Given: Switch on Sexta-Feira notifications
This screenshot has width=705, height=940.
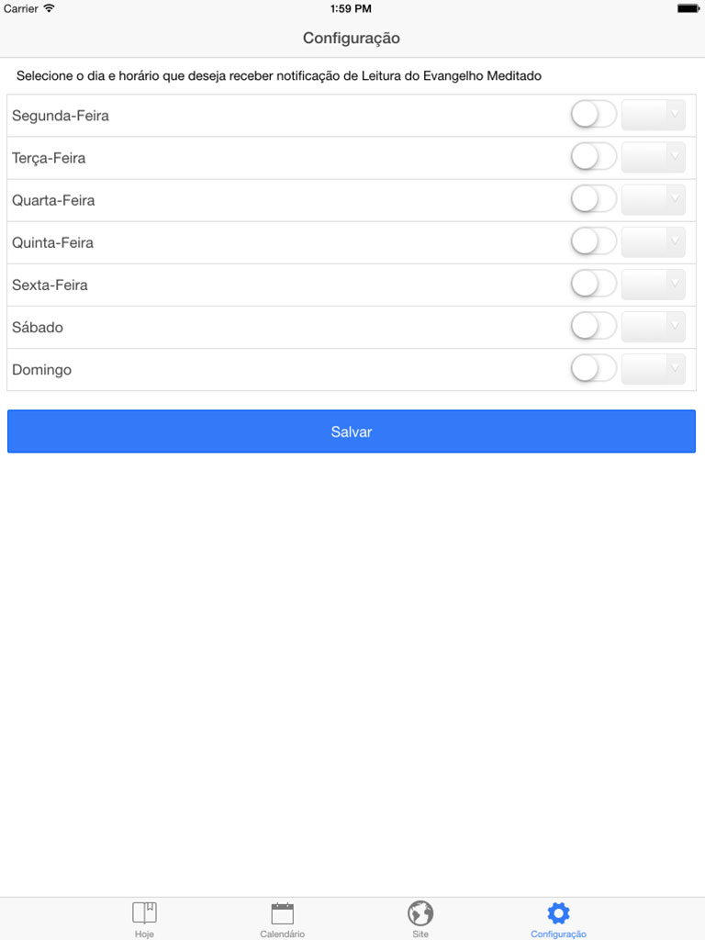Looking at the screenshot, I should click(x=594, y=285).
